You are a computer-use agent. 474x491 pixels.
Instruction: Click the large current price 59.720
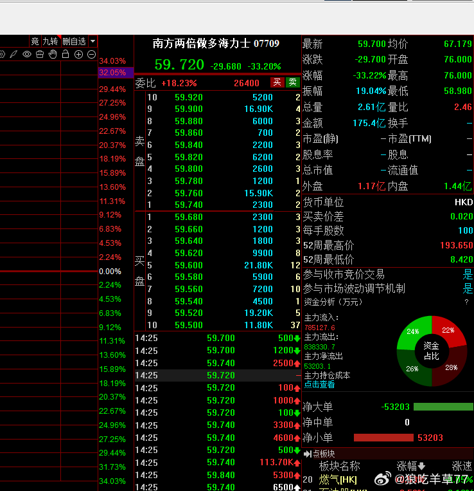(179, 65)
